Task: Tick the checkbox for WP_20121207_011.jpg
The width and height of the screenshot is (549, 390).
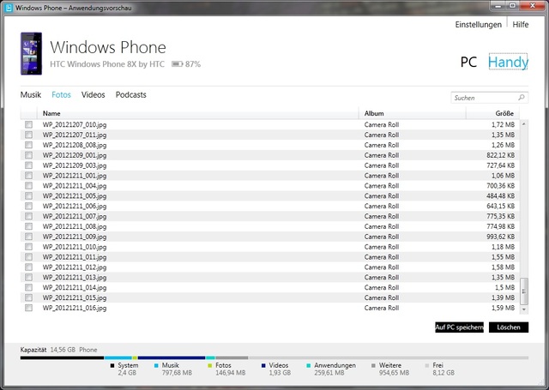Action: point(28,135)
